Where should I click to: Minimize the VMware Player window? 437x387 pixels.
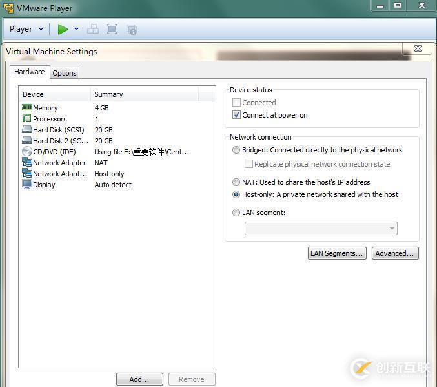coord(380,5)
